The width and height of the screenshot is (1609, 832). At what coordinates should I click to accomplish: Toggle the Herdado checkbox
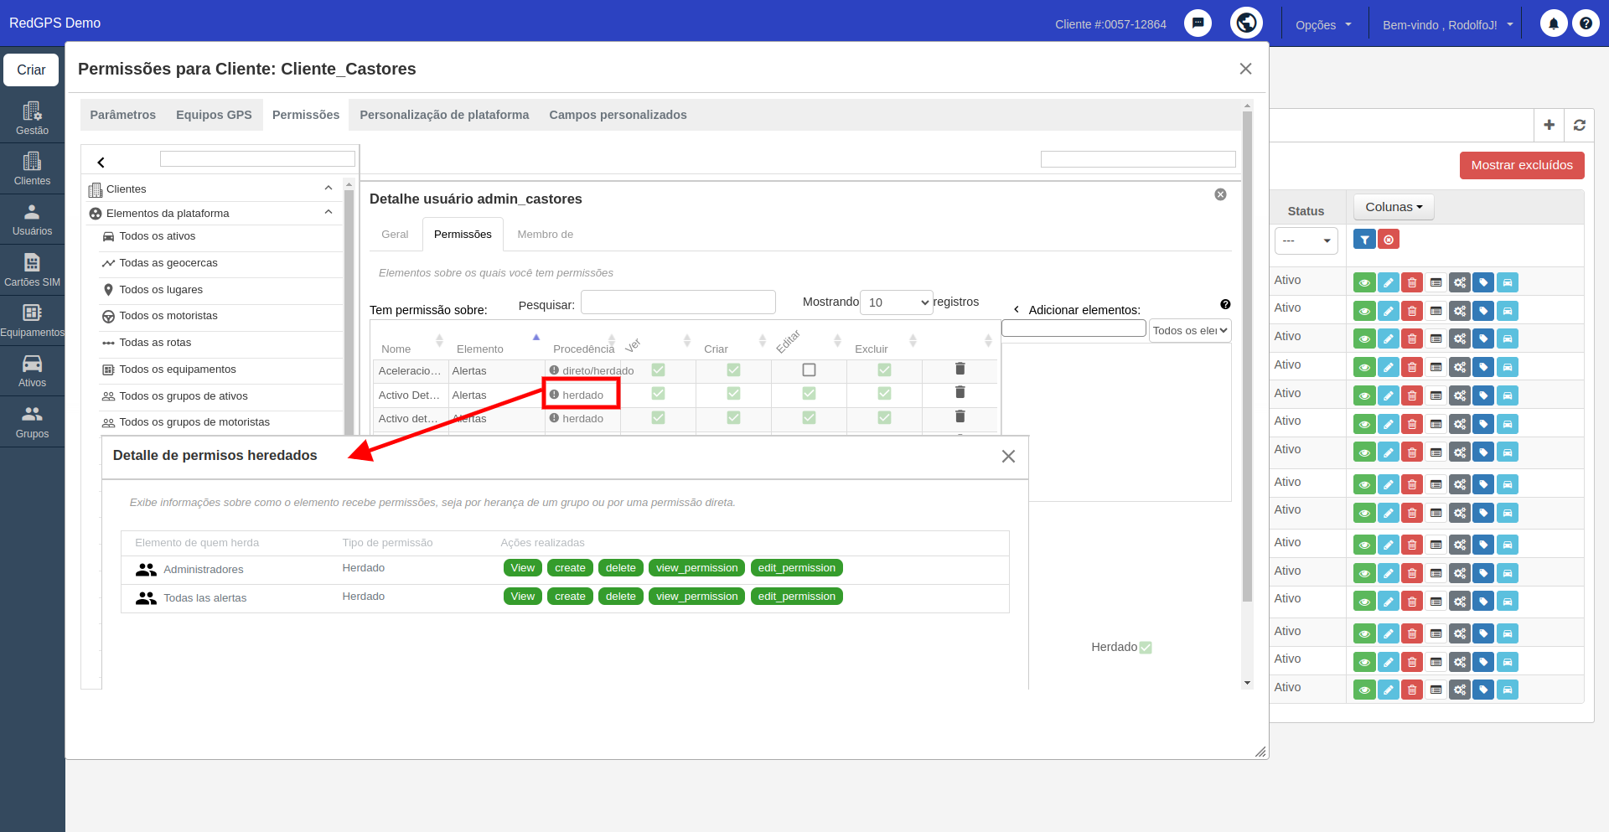(x=1146, y=648)
